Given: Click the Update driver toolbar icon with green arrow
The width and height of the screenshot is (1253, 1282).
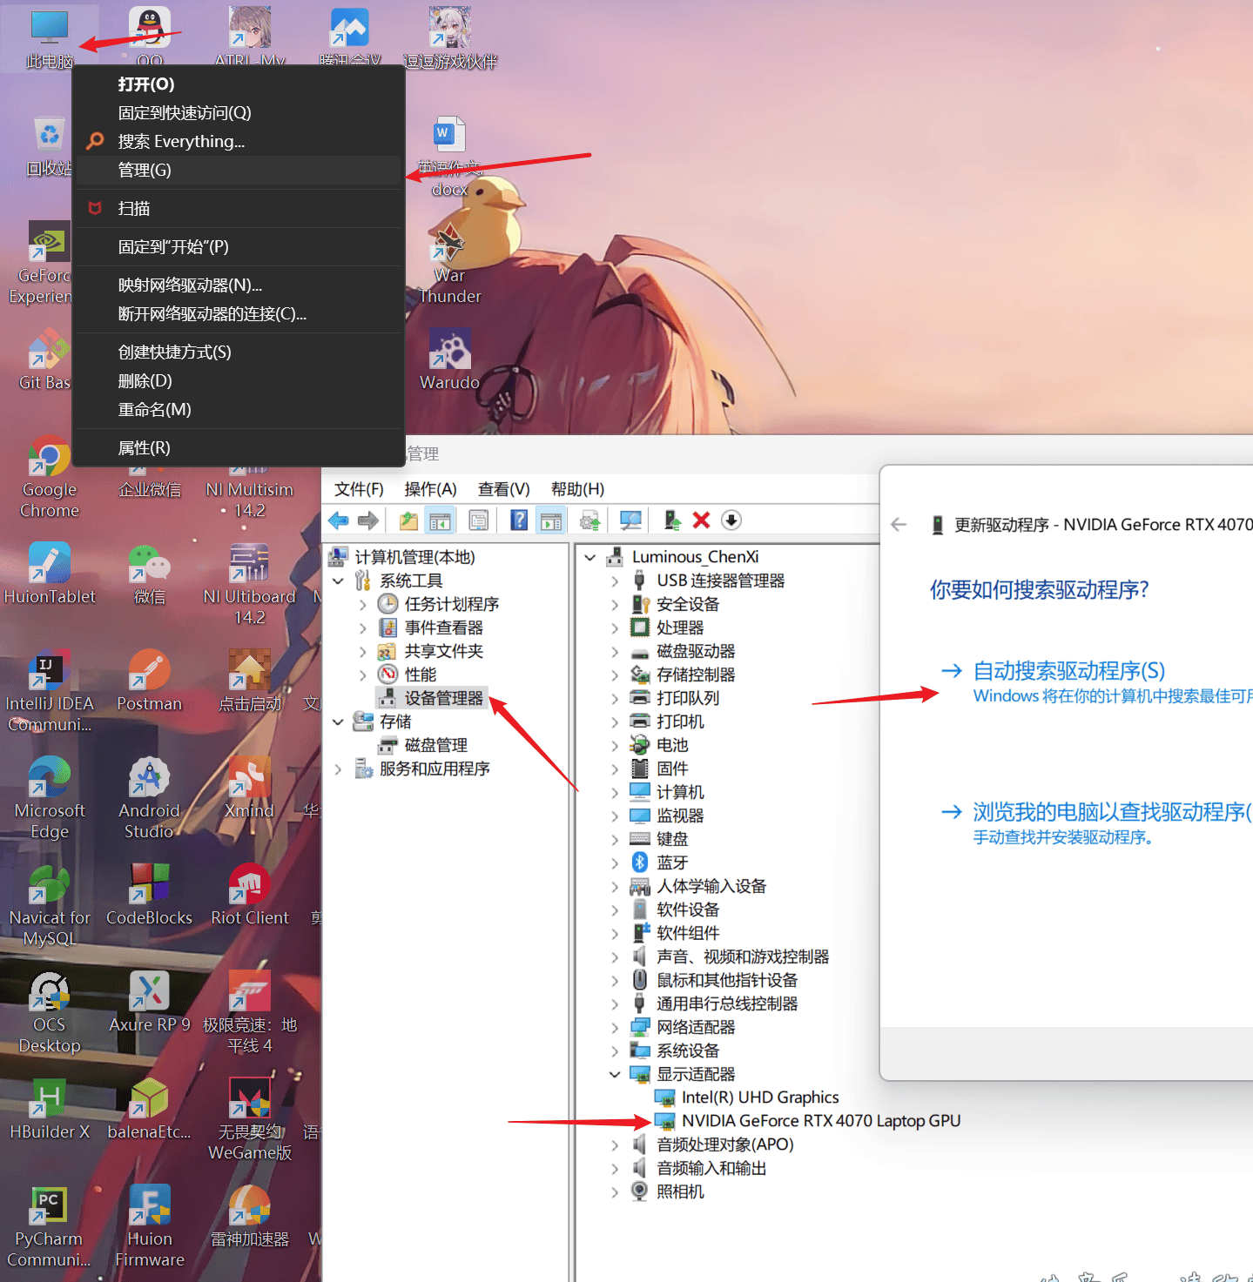Looking at the screenshot, I should pos(671,520).
